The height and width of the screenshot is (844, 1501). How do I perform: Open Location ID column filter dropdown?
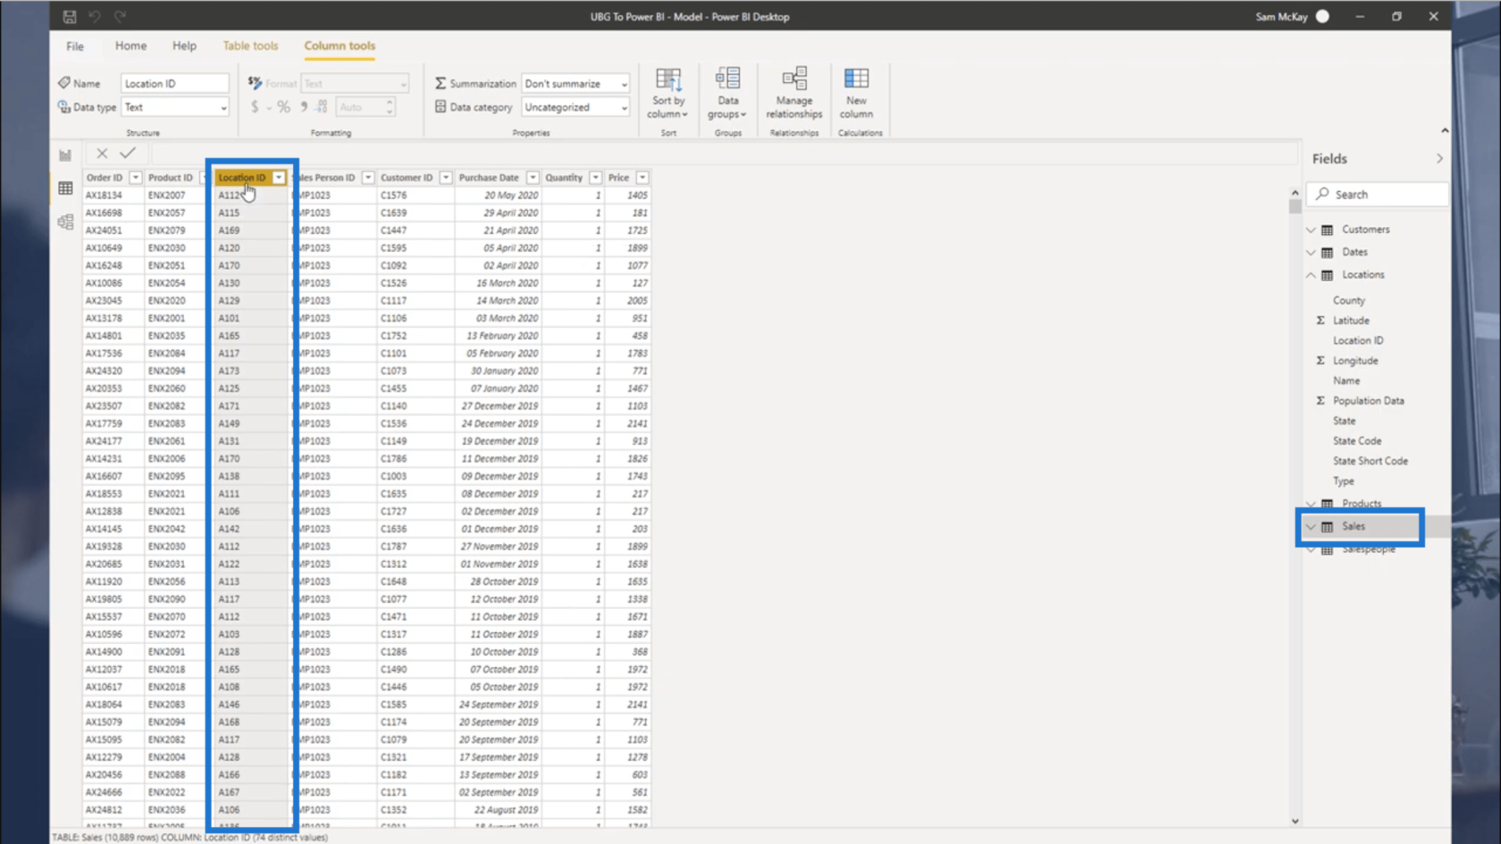(279, 178)
